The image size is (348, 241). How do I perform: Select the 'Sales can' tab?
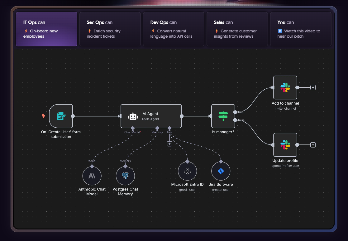(x=237, y=29)
